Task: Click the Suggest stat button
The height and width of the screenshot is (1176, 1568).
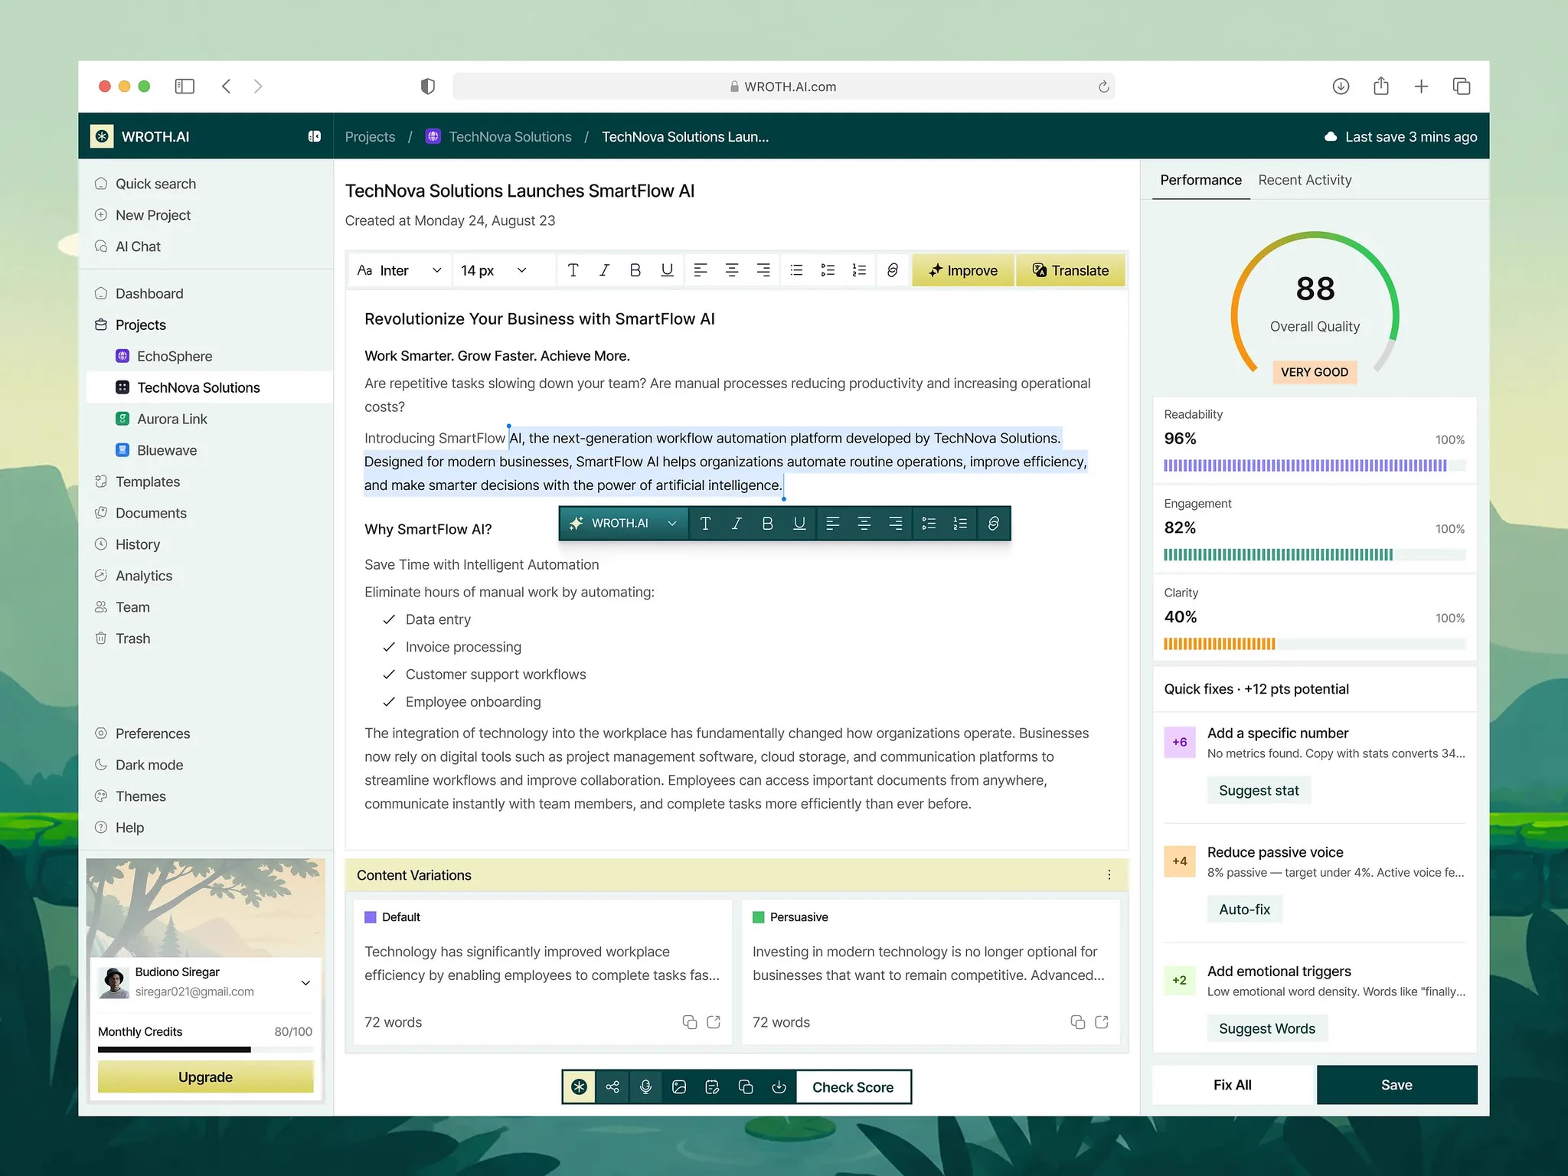Action: [x=1259, y=790]
